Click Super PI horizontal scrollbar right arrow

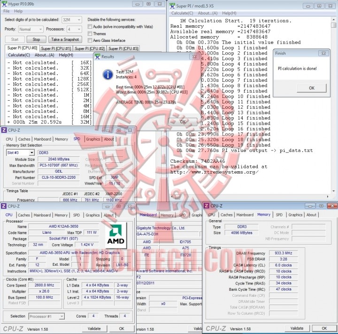(328, 197)
